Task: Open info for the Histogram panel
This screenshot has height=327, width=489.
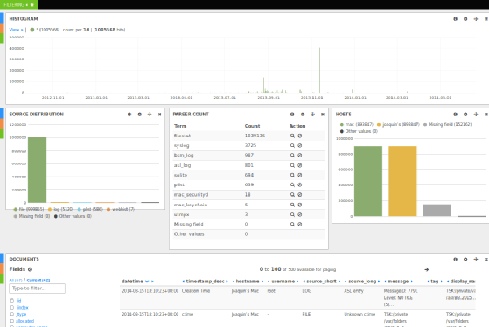Action: pyautogui.click(x=455, y=19)
